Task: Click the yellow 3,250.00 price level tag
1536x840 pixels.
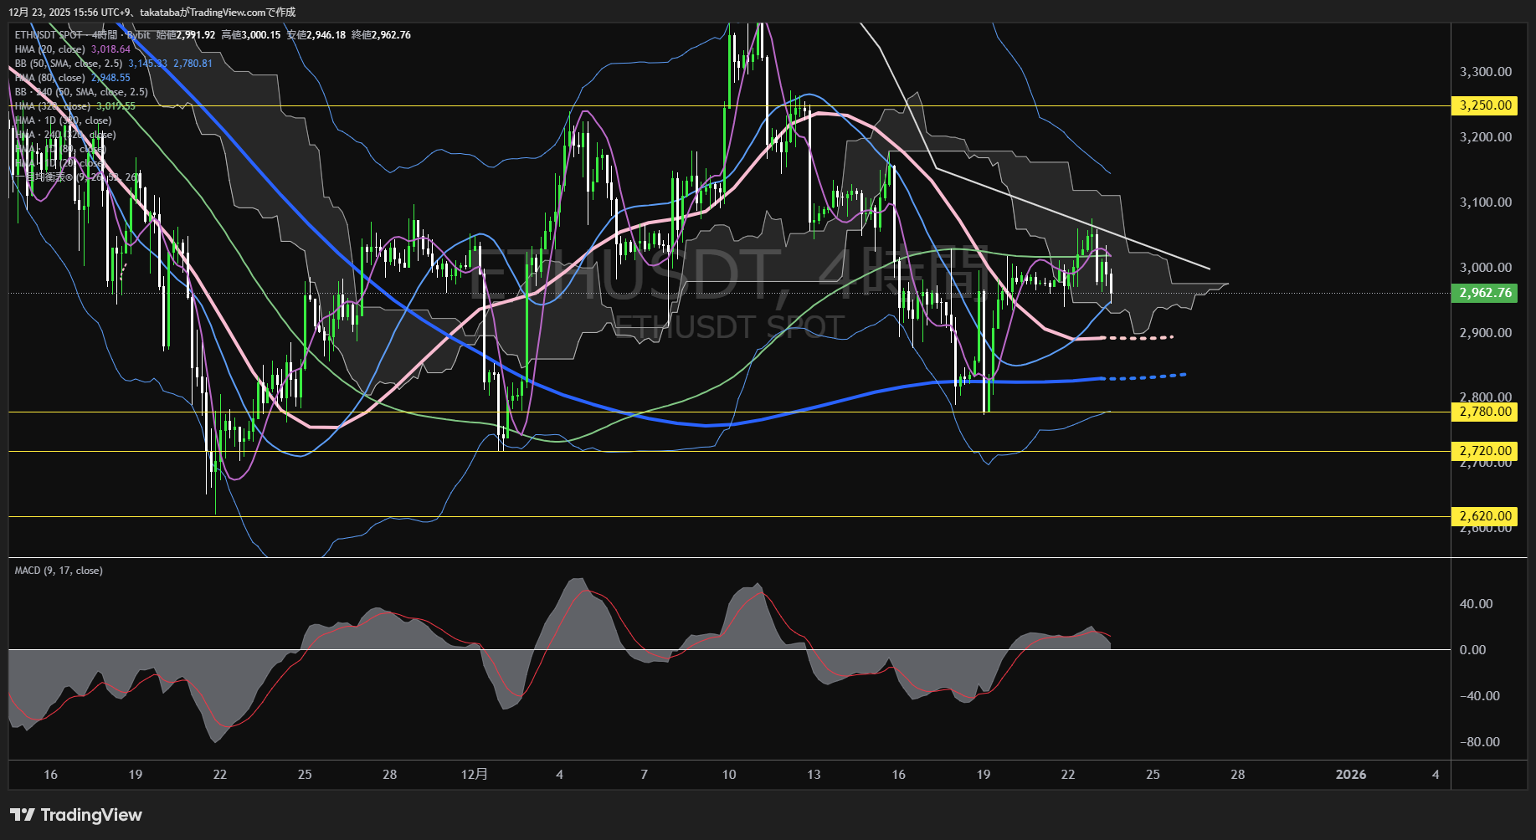Action: coord(1485,105)
